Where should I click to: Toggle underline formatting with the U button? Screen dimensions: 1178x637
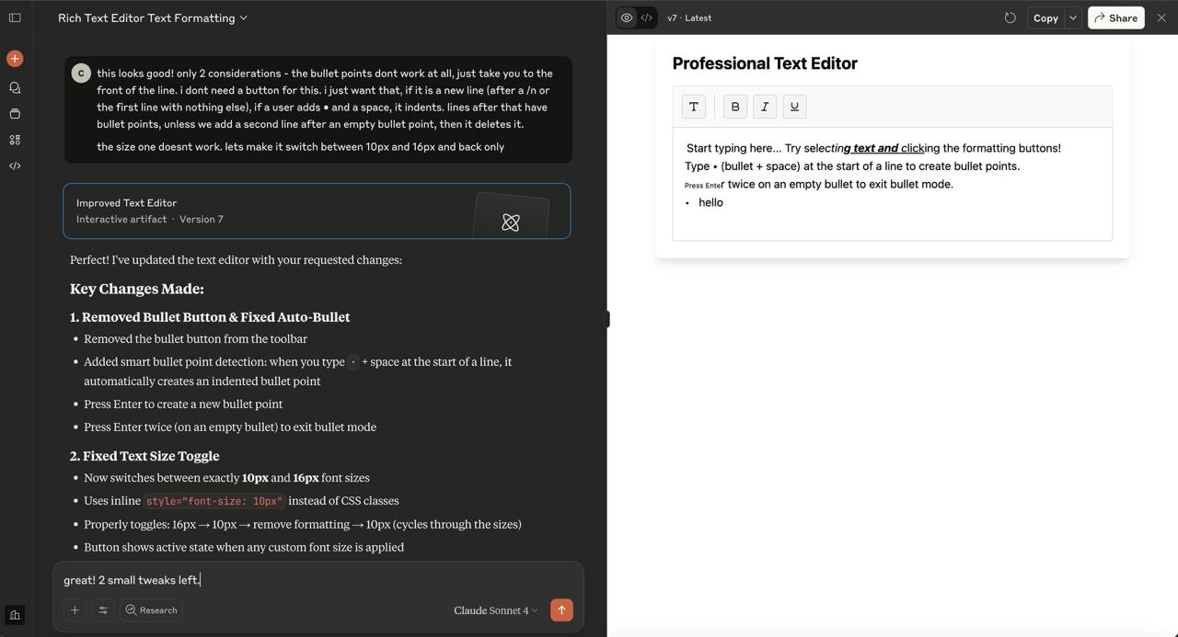[x=794, y=107]
